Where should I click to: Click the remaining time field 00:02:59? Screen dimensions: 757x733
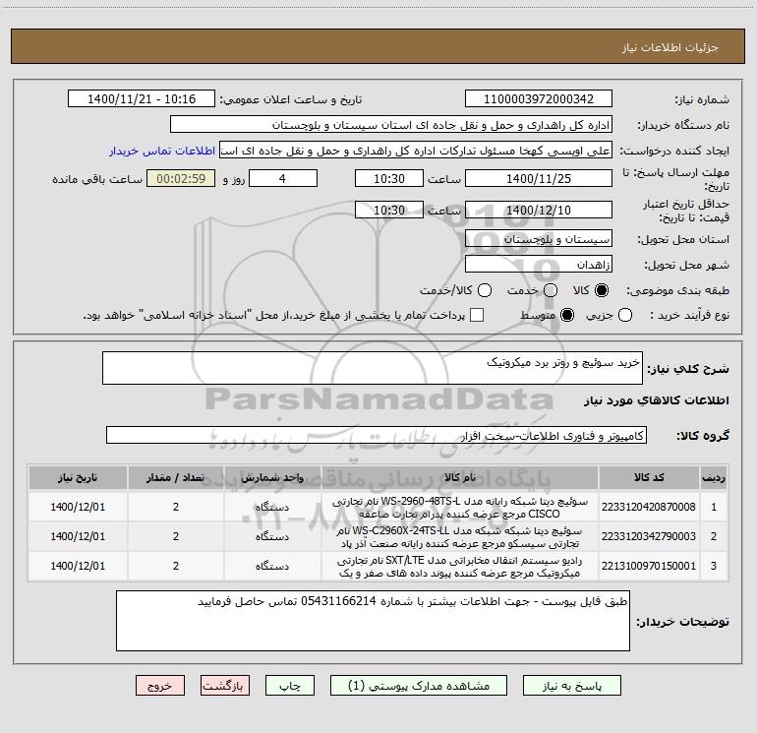pos(181,178)
